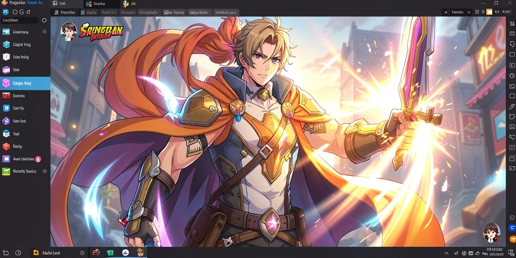Viewport: 516px width, 258px height.
Task: Open the sidebar item with the blue-white cube icon
Action: pyautogui.click(x=25, y=134)
